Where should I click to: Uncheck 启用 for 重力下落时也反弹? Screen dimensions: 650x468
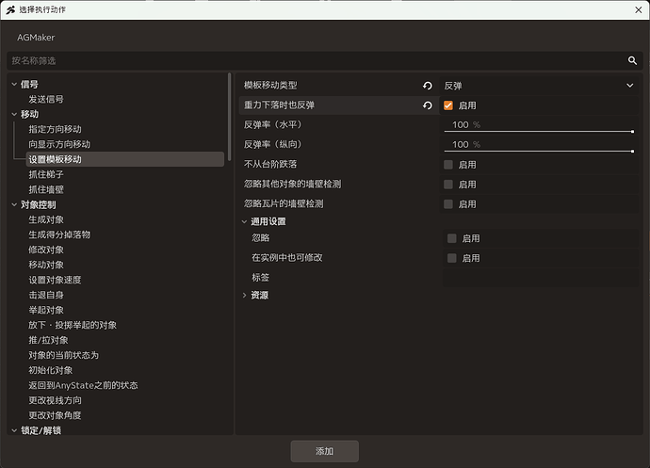click(x=448, y=105)
